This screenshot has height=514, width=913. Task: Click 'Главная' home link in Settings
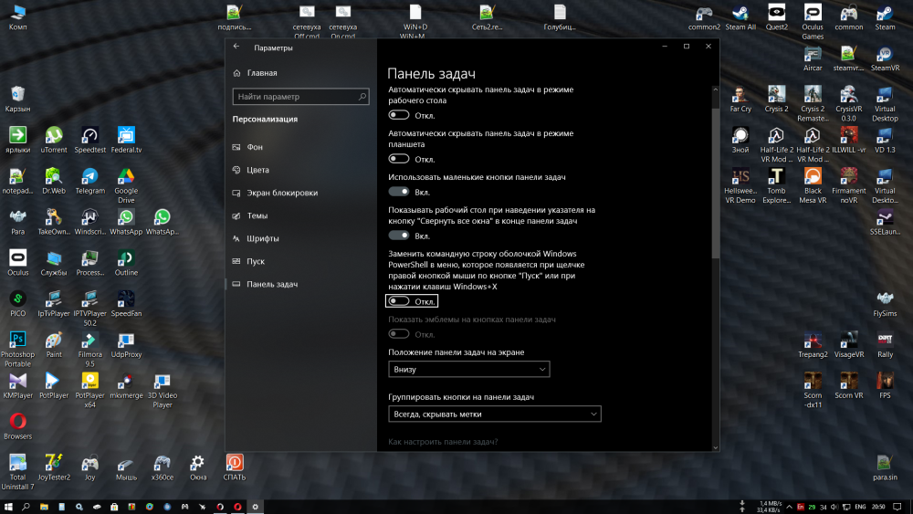pos(261,73)
